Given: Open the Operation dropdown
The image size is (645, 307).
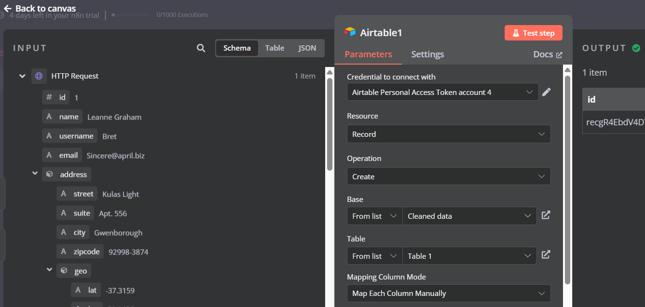Looking at the screenshot, I should coord(448,176).
